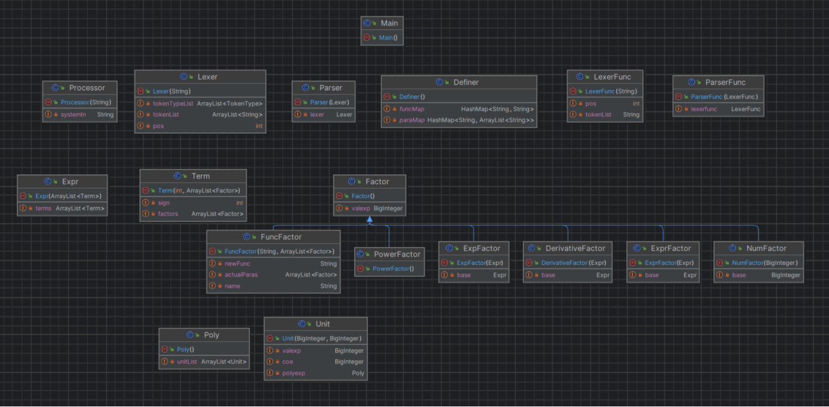The height and width of the screenshot is (407, 829).
Task: Select the ExpFactor(Expr) constructor
Action: tap(474, 263)
